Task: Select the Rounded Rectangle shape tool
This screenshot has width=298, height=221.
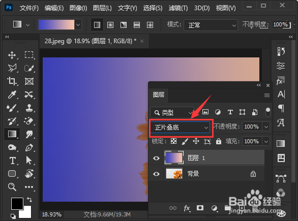Action: click(12, 174)
